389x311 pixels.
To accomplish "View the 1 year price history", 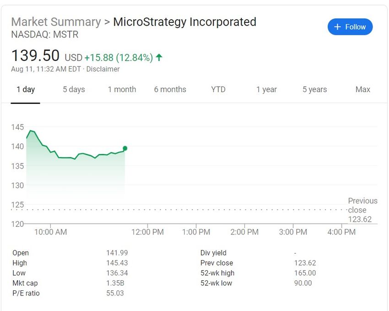I will (x=266, y=89).
